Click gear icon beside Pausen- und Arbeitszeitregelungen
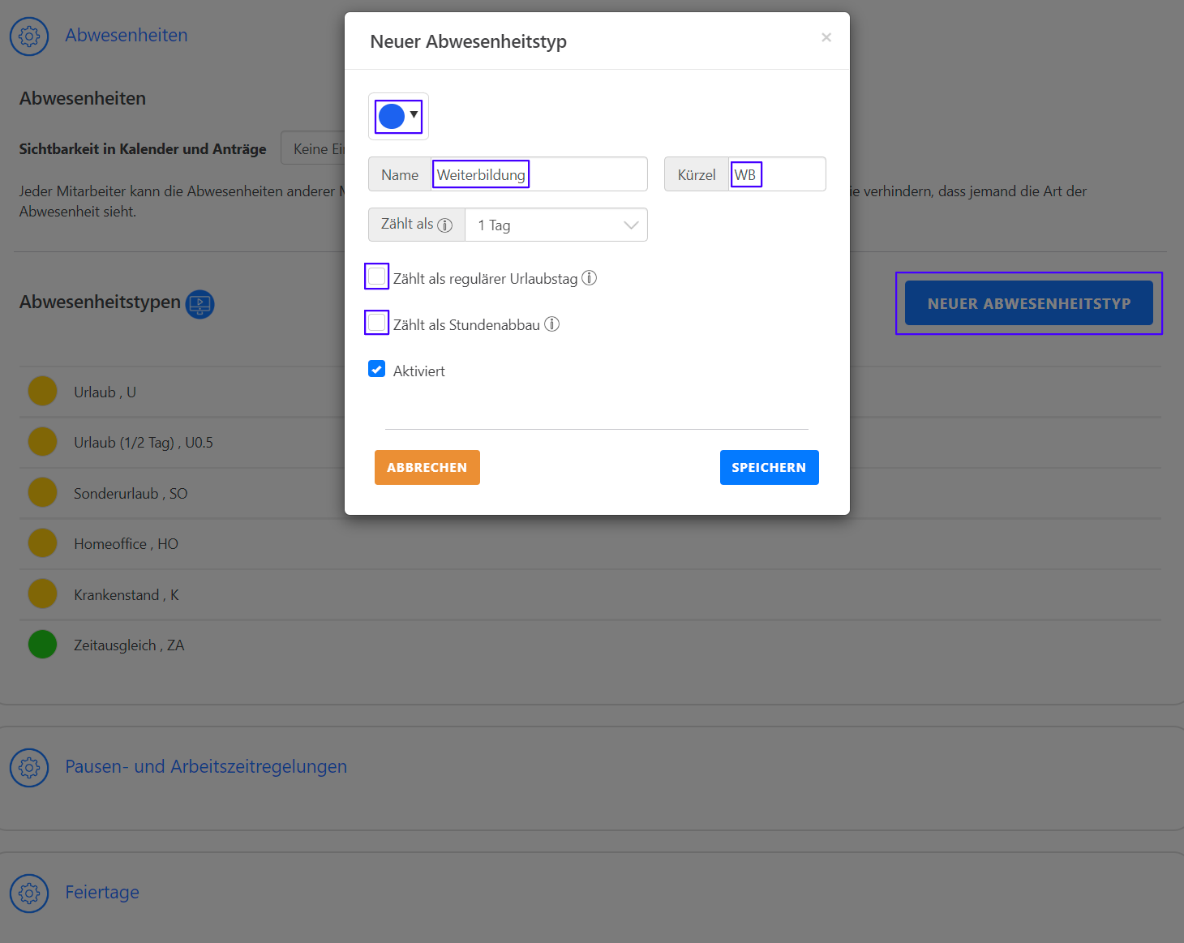 click(29, 767)
